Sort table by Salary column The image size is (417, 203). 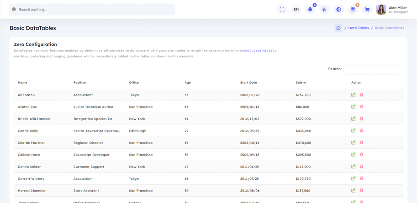click(301, 83)
